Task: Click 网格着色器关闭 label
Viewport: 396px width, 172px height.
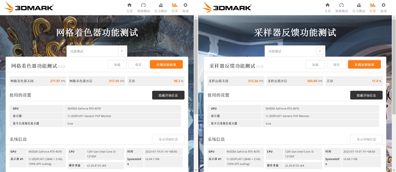Action: 22,81
